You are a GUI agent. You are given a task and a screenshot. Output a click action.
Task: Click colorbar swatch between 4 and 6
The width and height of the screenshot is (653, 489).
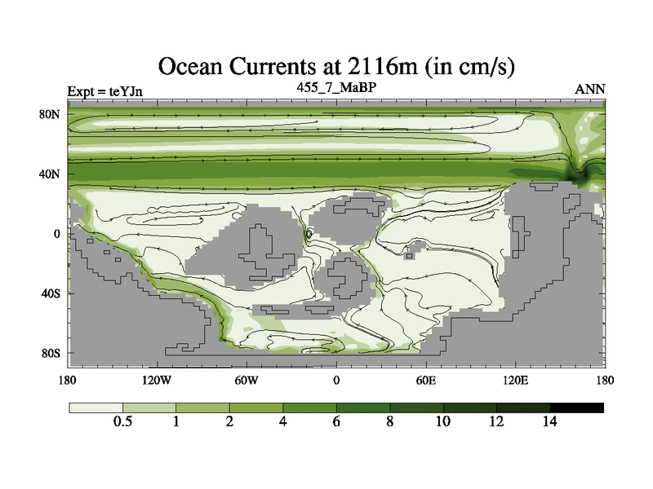coord(309,407)
